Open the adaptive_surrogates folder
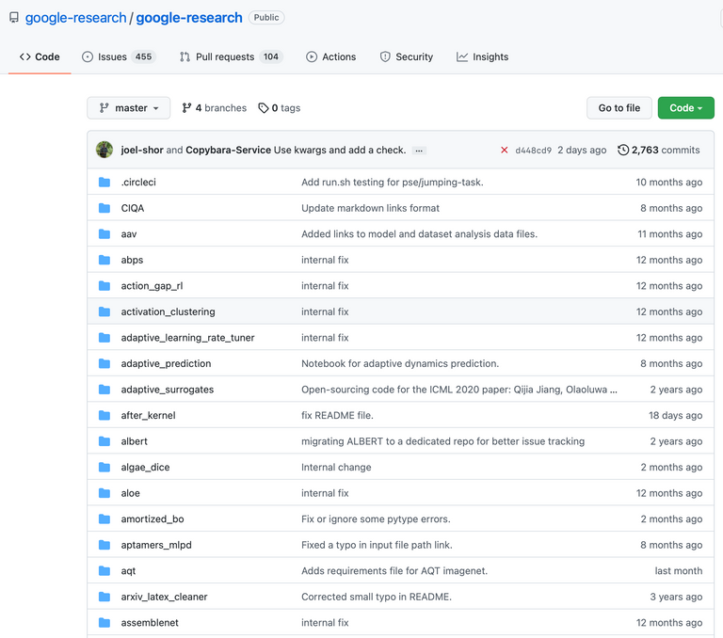Viewport: 723px width, 638px height. click(x=168, y=390)
